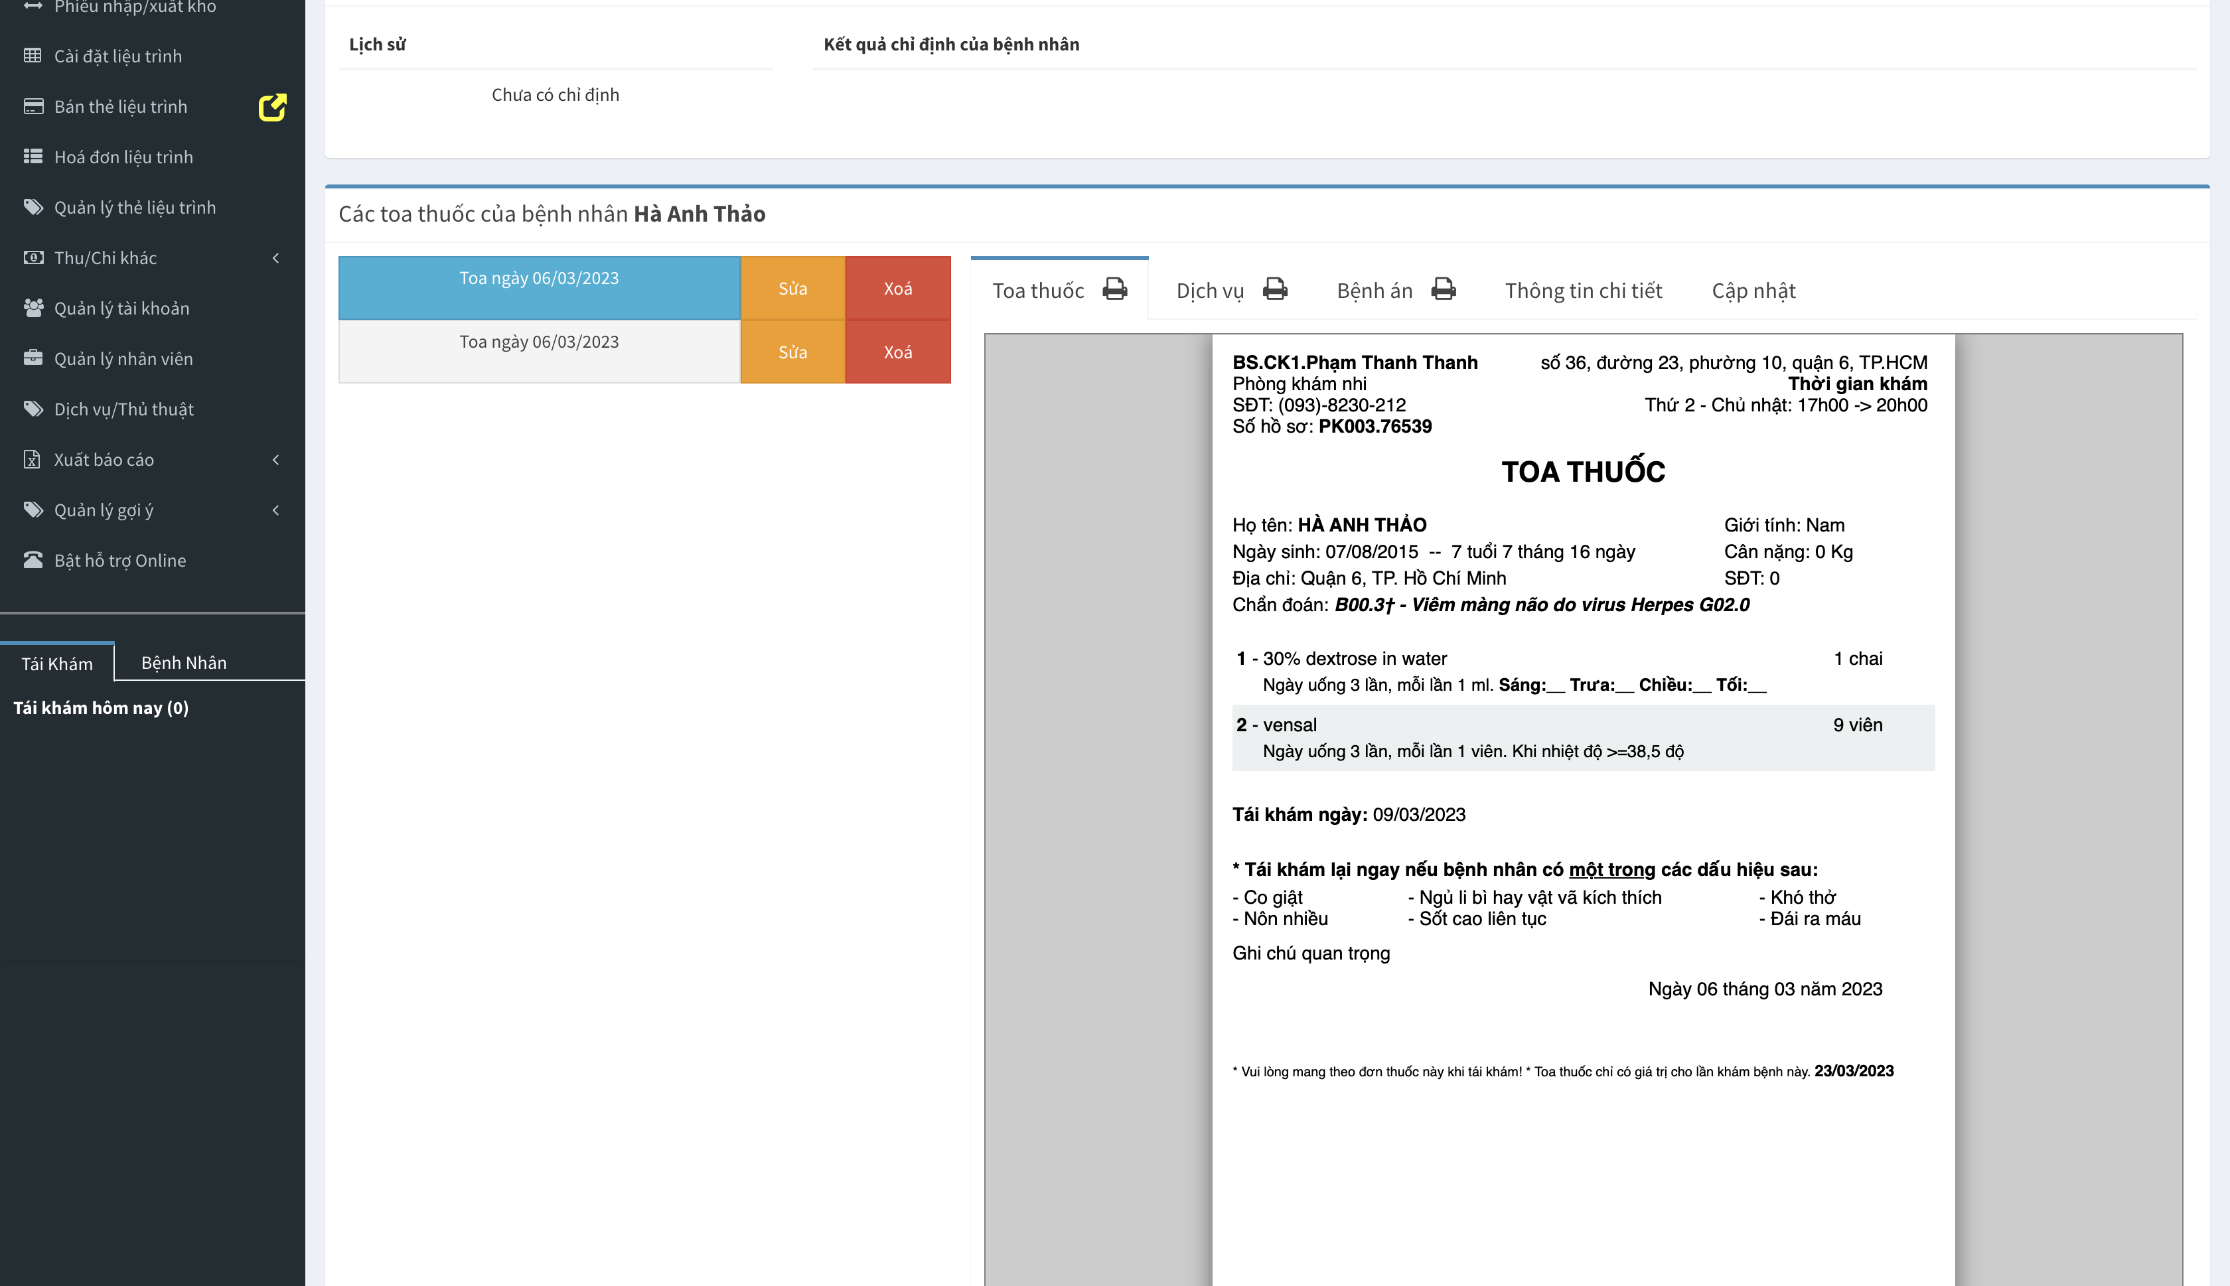
Task: Click Sửa on the gray prescription row
Action: click(793, 352)
